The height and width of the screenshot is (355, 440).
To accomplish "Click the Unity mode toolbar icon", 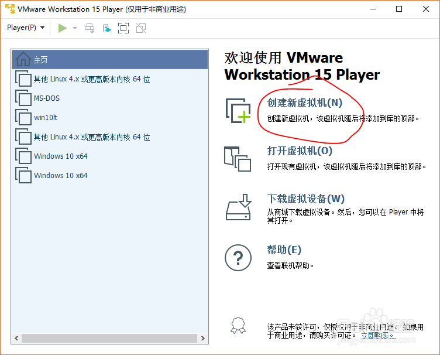I will [141, 28].
